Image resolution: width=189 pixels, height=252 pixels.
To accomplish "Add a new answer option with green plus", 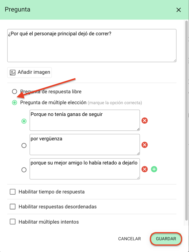I will tap(154, 169).
